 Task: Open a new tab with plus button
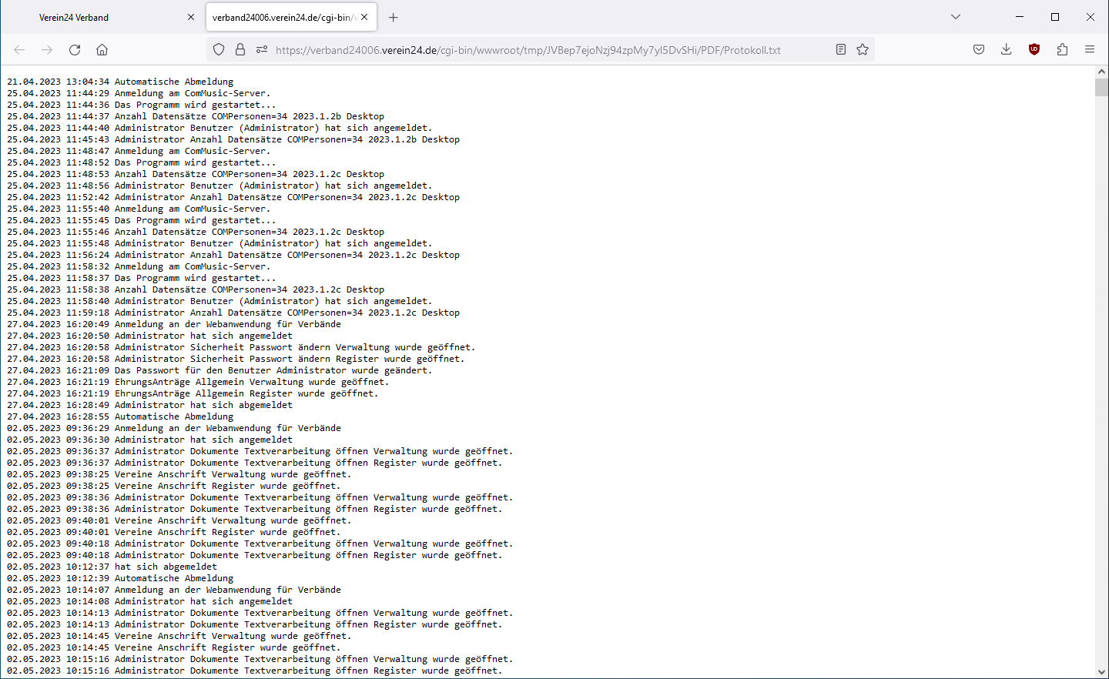394,17
